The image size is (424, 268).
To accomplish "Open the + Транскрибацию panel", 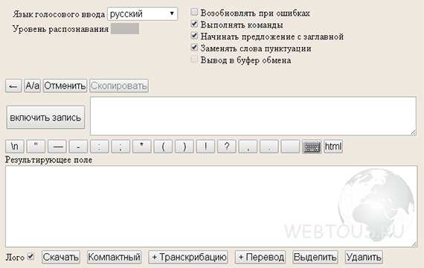I will click(x=188, y=257).
